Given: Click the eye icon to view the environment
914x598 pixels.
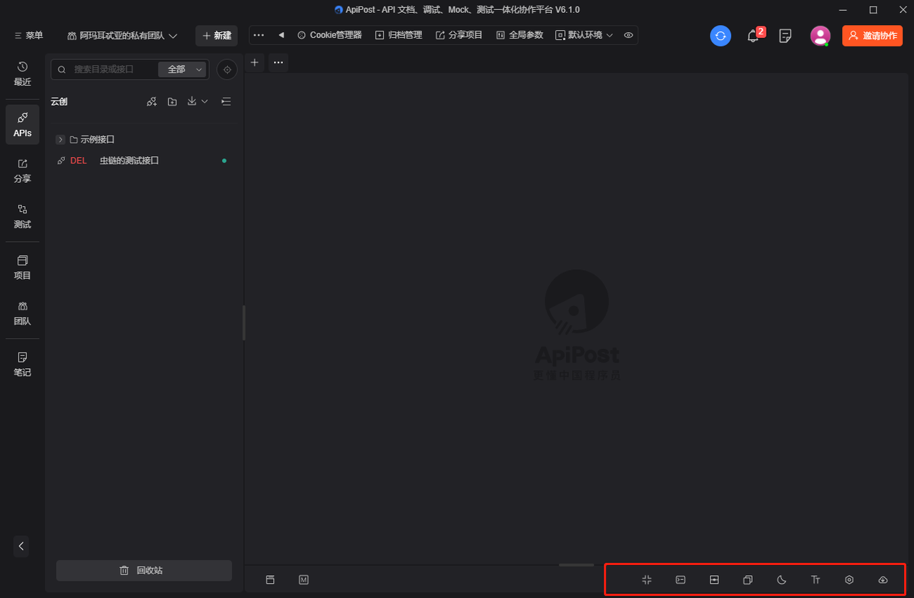Looking at the screenshot, I should click(x=628, y=35).
